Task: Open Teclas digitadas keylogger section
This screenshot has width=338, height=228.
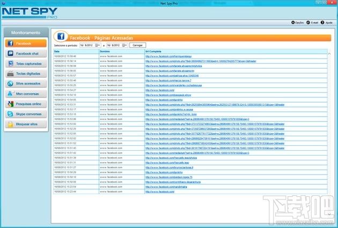Action: (26, 73)
